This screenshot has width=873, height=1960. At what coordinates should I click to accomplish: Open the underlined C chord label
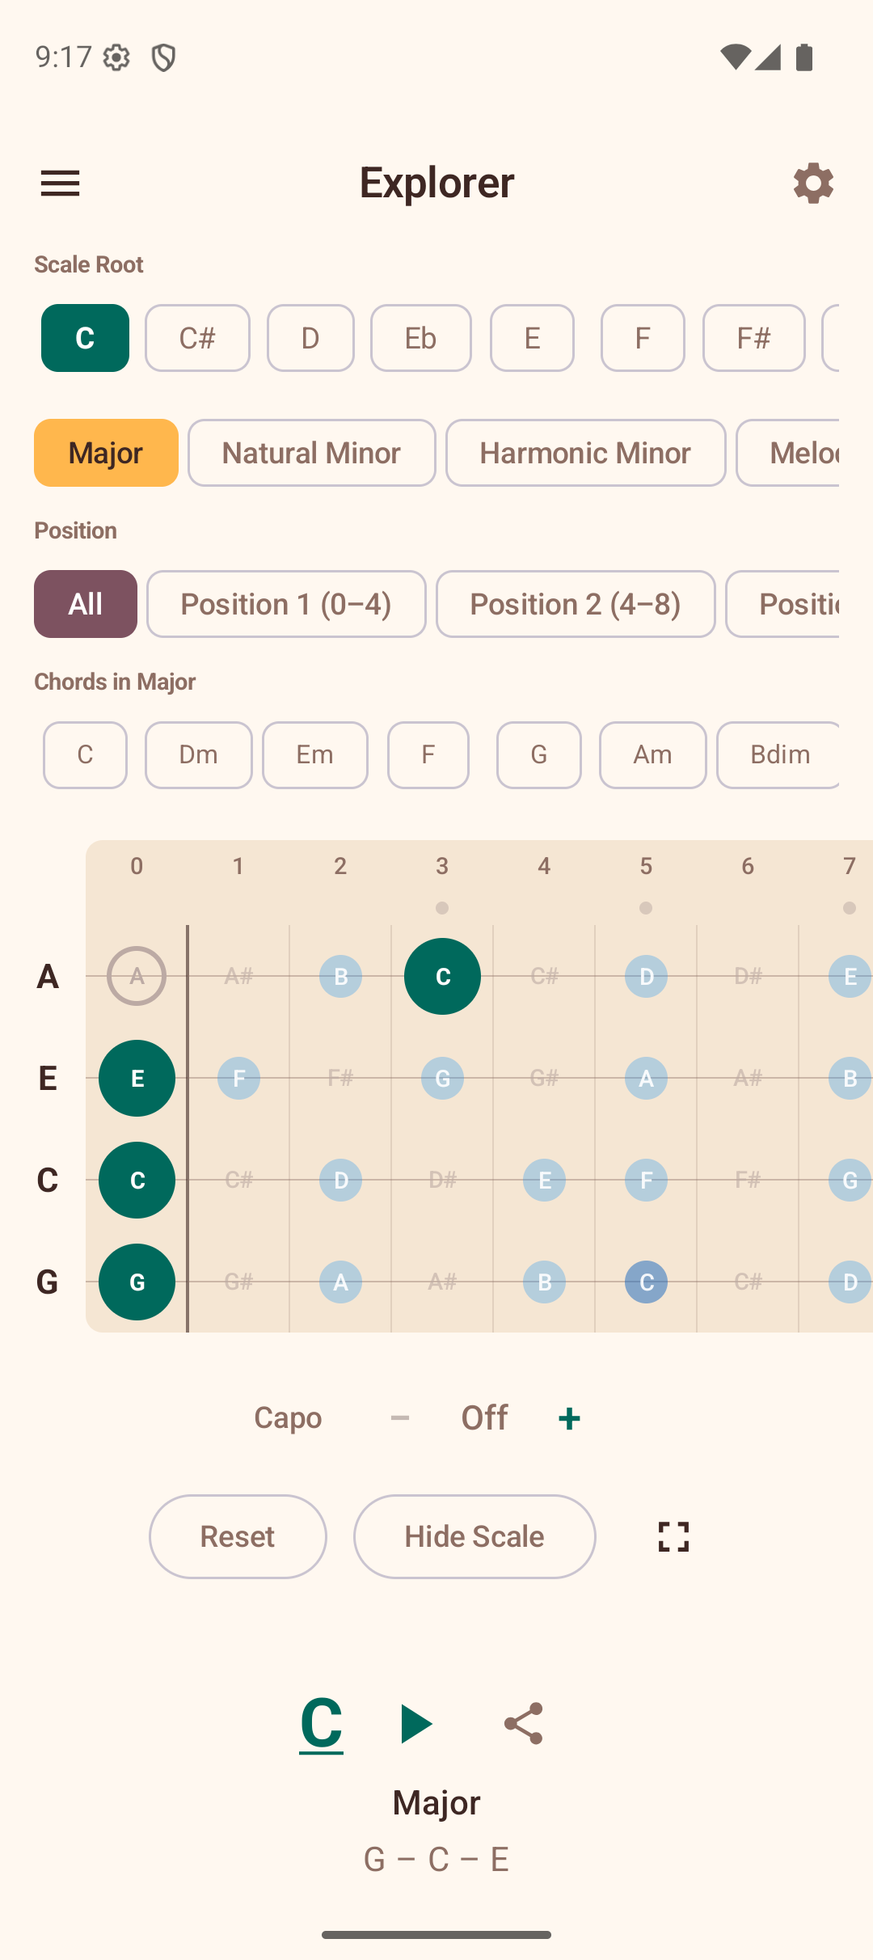click(320, 1722)
